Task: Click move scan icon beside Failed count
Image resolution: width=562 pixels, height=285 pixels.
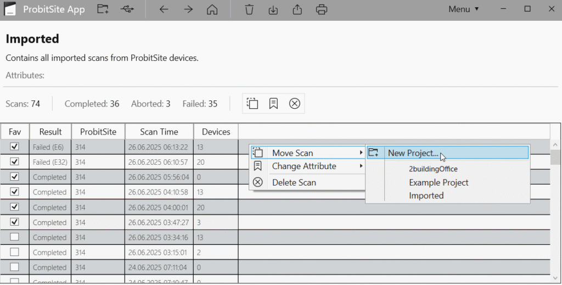Action: [x=252, y=104]
